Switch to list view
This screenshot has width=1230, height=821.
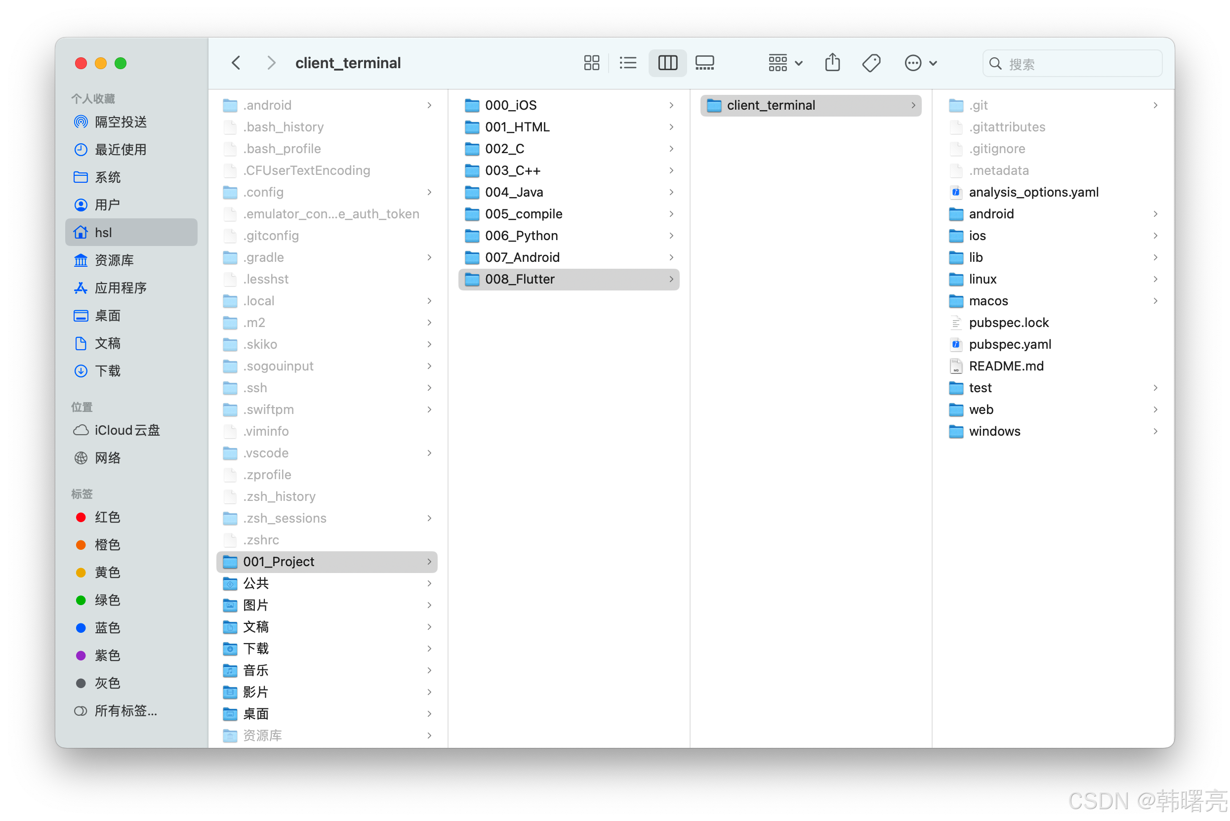[x=628, y=63]
